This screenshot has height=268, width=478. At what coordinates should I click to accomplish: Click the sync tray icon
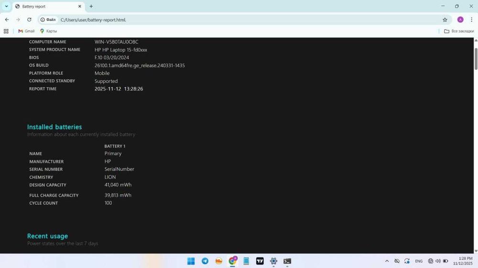[407, 261]
